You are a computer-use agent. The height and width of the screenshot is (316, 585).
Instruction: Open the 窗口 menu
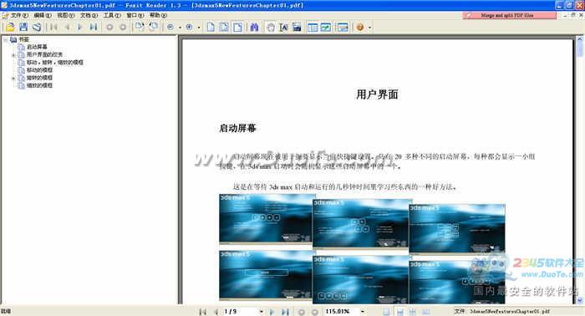(135, 15)
